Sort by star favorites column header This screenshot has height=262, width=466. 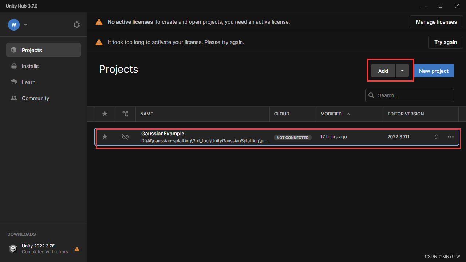click(x=105, y=114)
